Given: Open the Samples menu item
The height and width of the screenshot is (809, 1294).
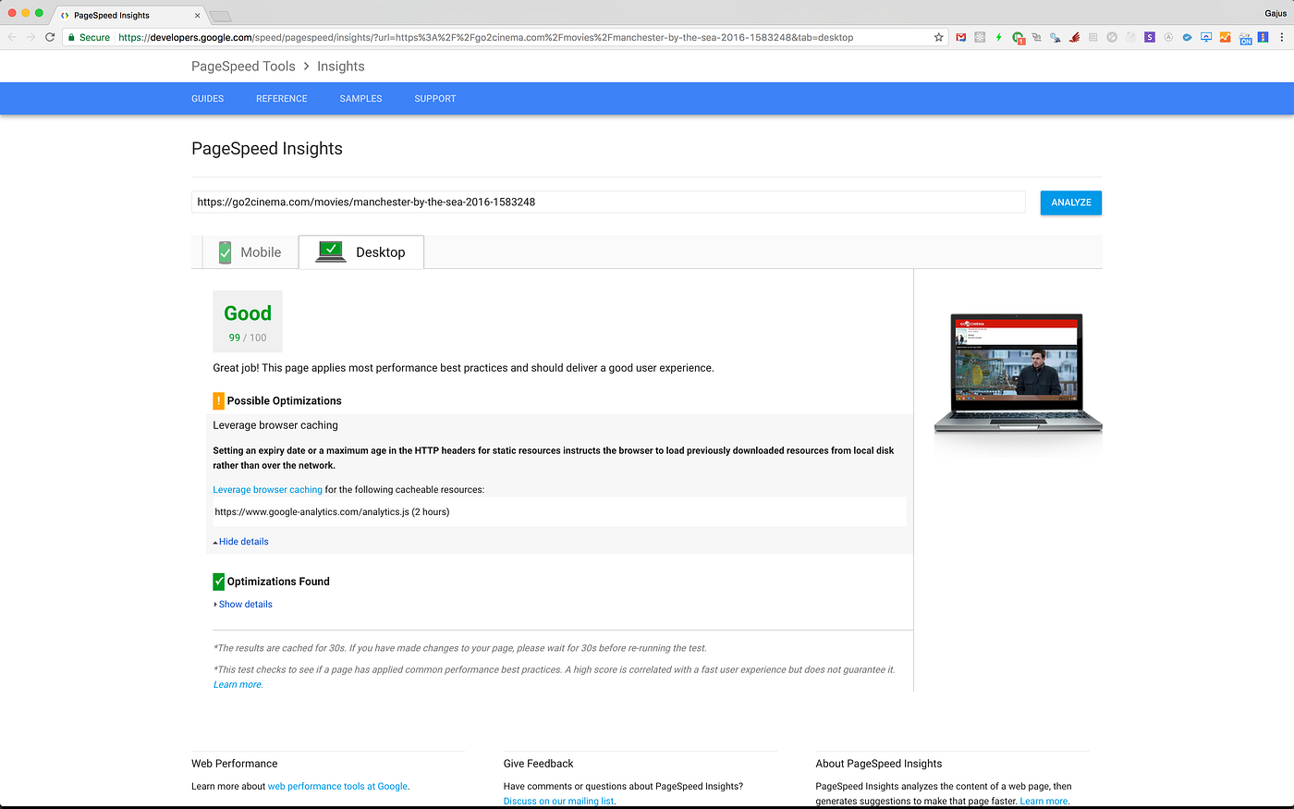Looking at the screenshot, I should coord(360,99).
